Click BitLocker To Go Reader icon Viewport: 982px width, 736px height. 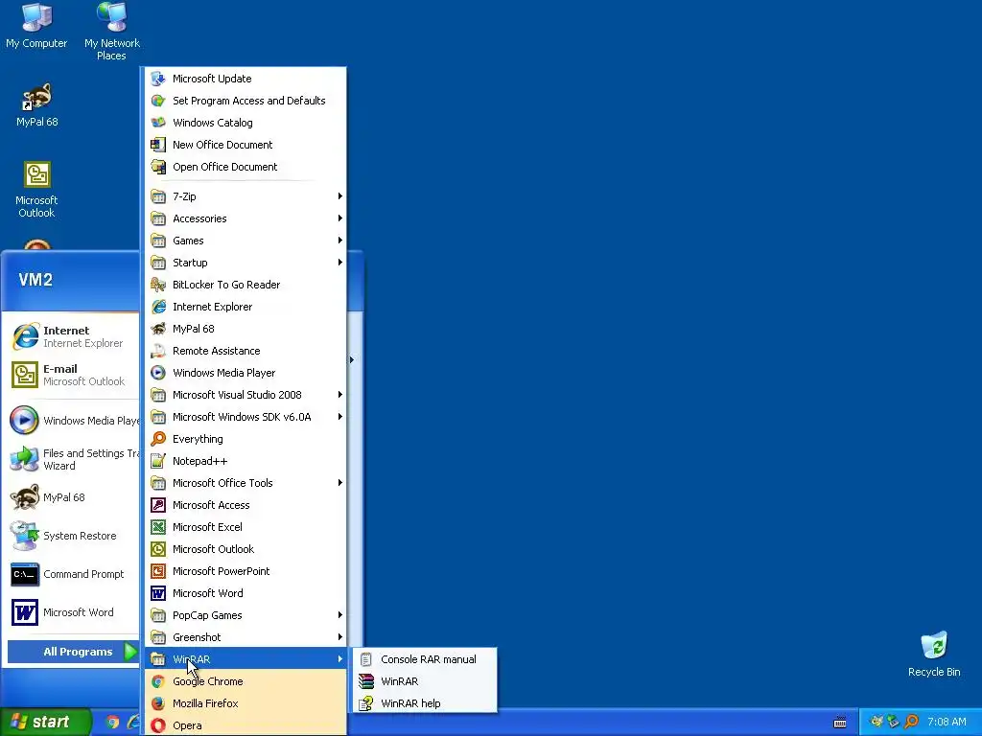click(158, 285)
